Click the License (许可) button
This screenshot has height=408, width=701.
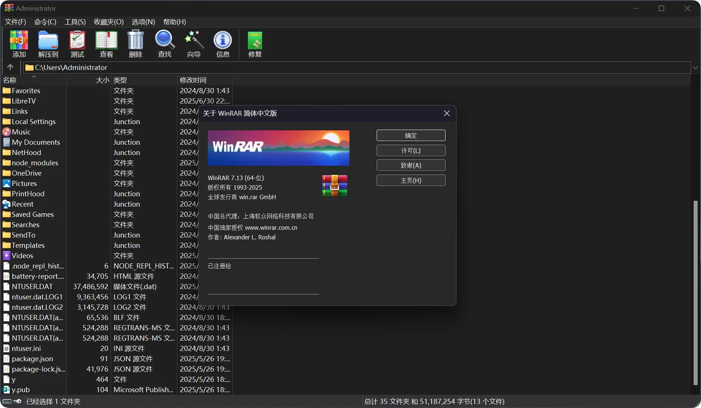tap(411, 151)
